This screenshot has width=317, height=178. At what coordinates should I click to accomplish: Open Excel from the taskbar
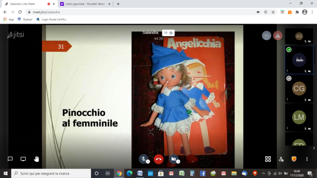click(182, 173)
